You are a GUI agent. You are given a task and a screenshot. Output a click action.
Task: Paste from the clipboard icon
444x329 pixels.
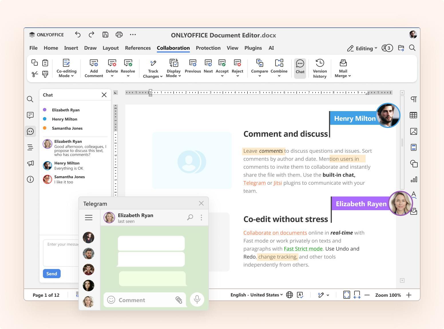click(x=45, y=63)
